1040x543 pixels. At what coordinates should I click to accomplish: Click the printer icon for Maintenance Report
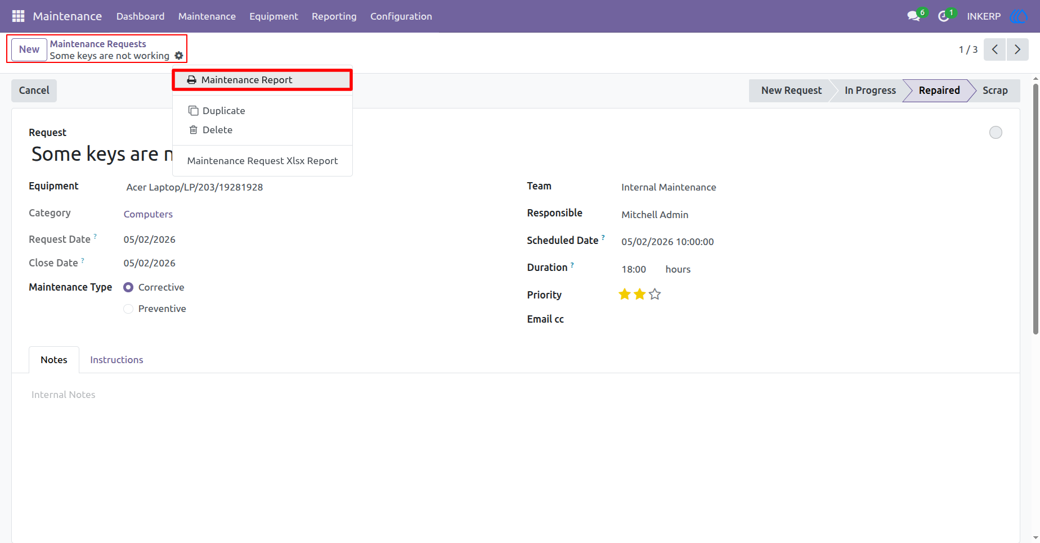[x=192, y=80]
